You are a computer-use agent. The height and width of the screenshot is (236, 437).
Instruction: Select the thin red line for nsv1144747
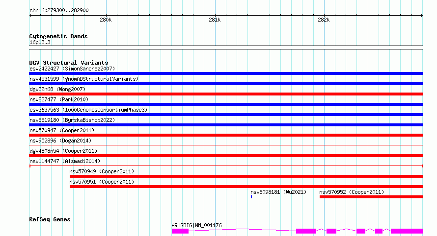[226, 166]
